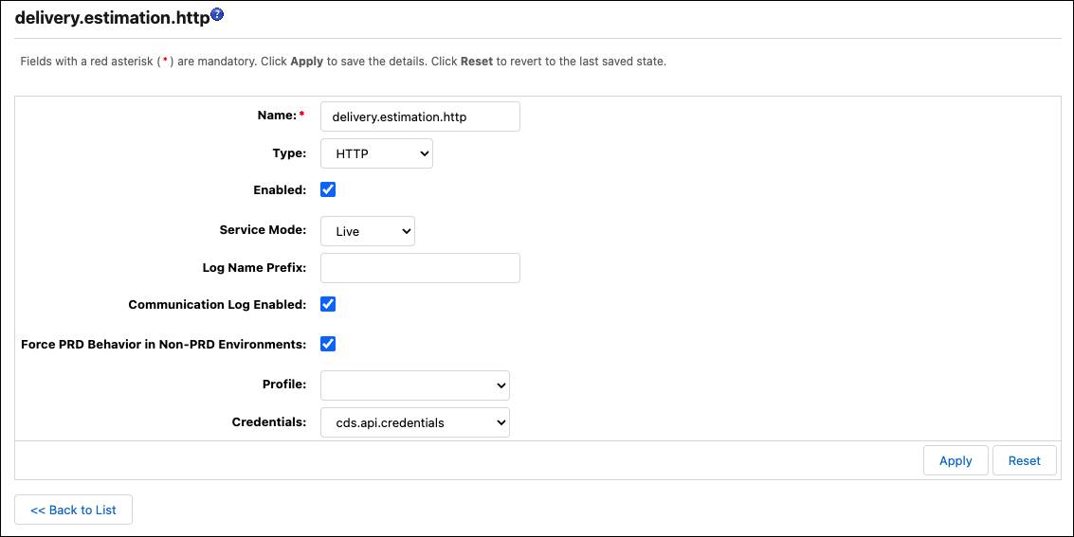Toggle Force PRD Behavior in Non-PRD checkbox
The width and height of the screenshot is (1074, 537).
tap(328, 344)
